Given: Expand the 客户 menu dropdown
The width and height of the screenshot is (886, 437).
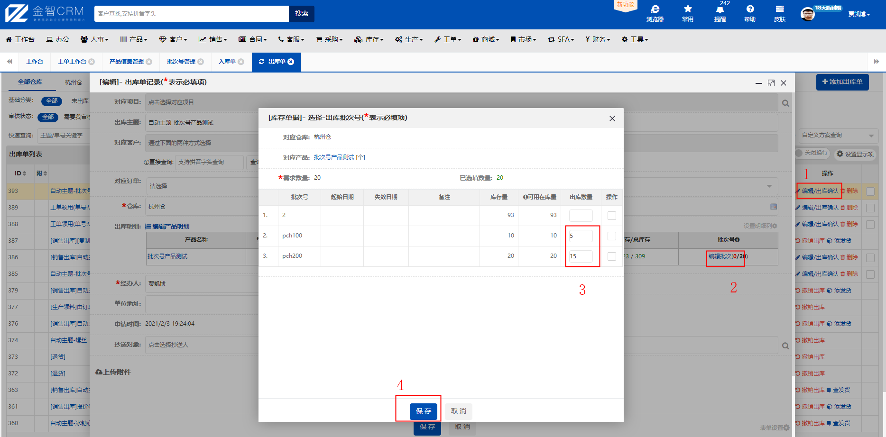Looking at the screenshot, I should 173,39.
